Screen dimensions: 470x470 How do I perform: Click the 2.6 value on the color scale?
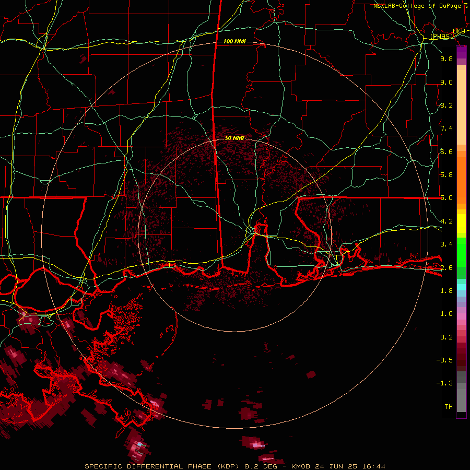[x=446, y=268]
